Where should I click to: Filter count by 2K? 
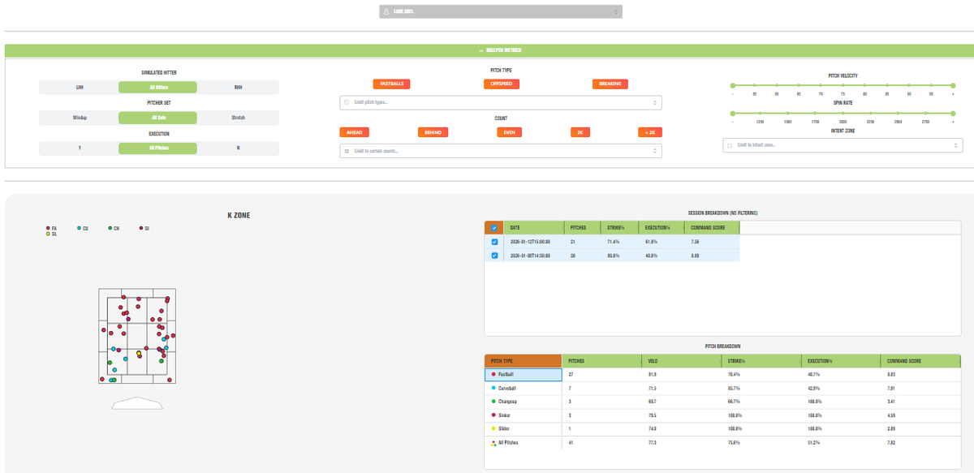[x=580, y=132]
